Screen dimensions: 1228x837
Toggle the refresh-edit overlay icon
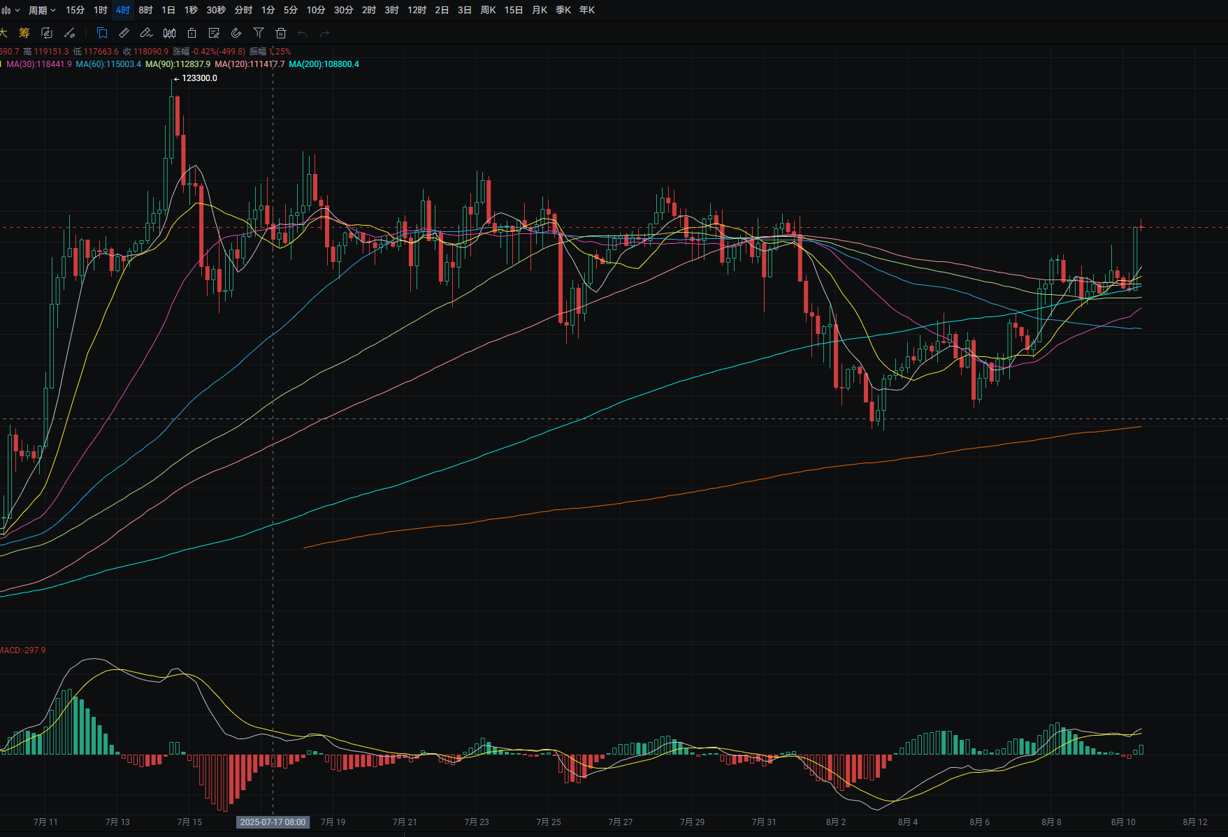click(47, 33)
